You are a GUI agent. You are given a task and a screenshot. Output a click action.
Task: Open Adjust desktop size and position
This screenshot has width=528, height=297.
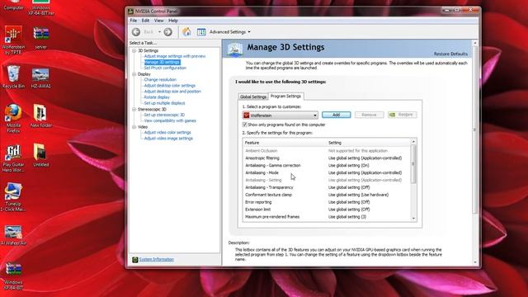[172, 92]
